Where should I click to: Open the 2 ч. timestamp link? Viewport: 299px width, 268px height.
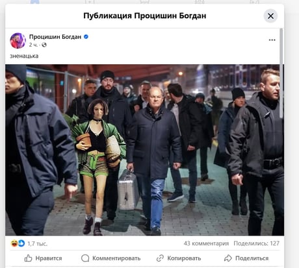pos(33,45)
